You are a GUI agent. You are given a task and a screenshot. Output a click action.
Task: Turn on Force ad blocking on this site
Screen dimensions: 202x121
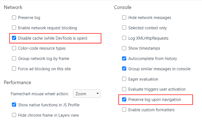[14, 69]
